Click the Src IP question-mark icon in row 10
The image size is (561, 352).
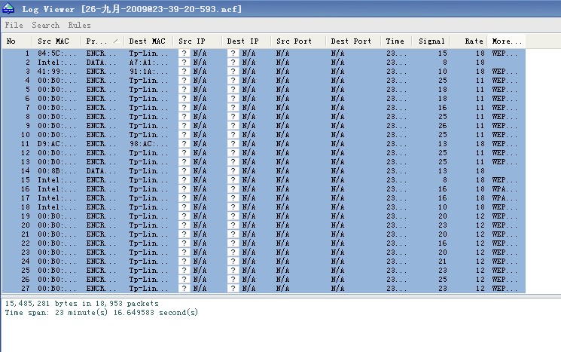[x=184, y=135]
